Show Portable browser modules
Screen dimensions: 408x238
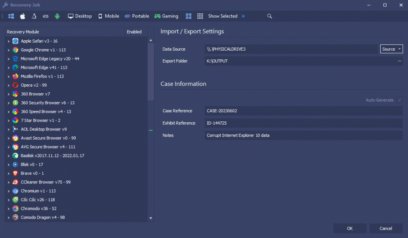click(137, 16)
